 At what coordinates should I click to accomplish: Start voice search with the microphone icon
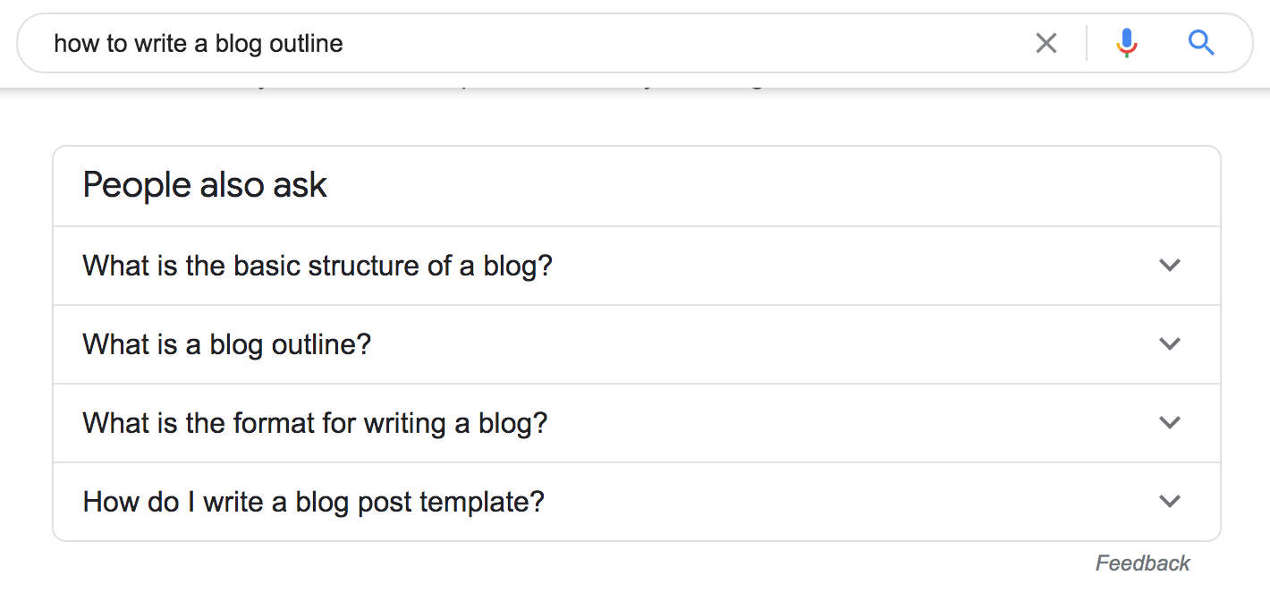pos(1127,43)
